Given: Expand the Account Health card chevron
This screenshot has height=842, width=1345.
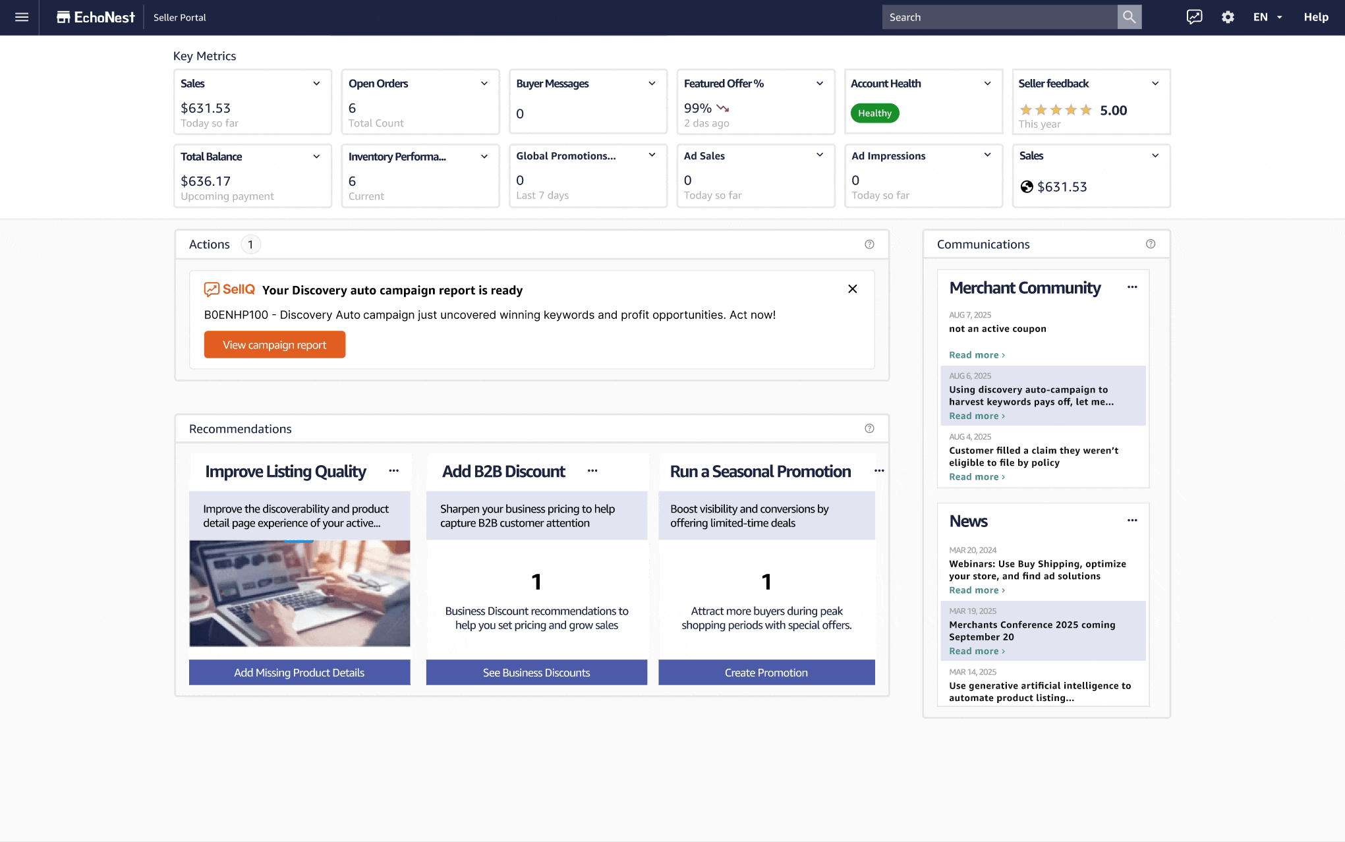Looking at the screenshot, I should pyautogui.click(x=987, y=84).
